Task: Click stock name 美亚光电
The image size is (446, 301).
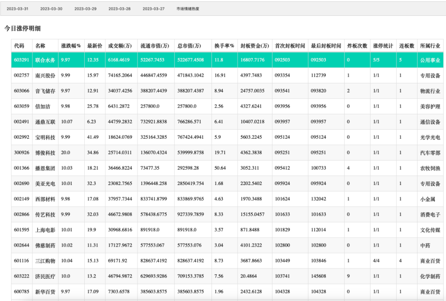Action: pos(45,183)
